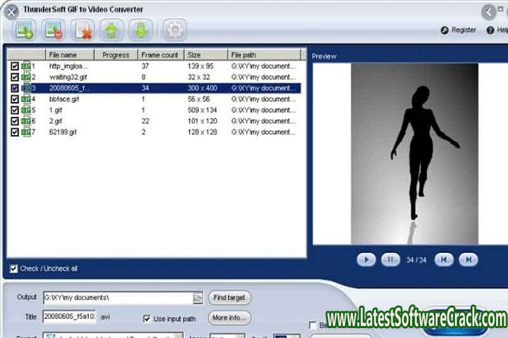Click in the Title text field

[x=69, y=317]
